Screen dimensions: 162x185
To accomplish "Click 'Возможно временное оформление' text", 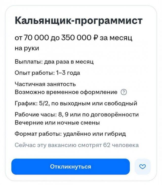I will click(66, 92).
